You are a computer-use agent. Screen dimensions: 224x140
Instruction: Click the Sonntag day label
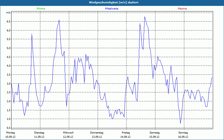point(183,133)
